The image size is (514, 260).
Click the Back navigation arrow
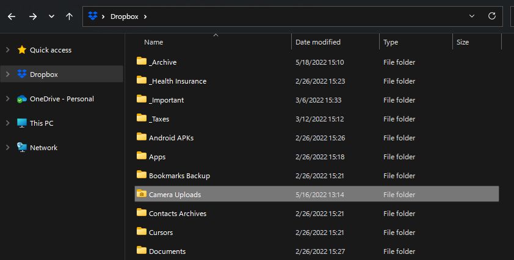coord(12,16)
